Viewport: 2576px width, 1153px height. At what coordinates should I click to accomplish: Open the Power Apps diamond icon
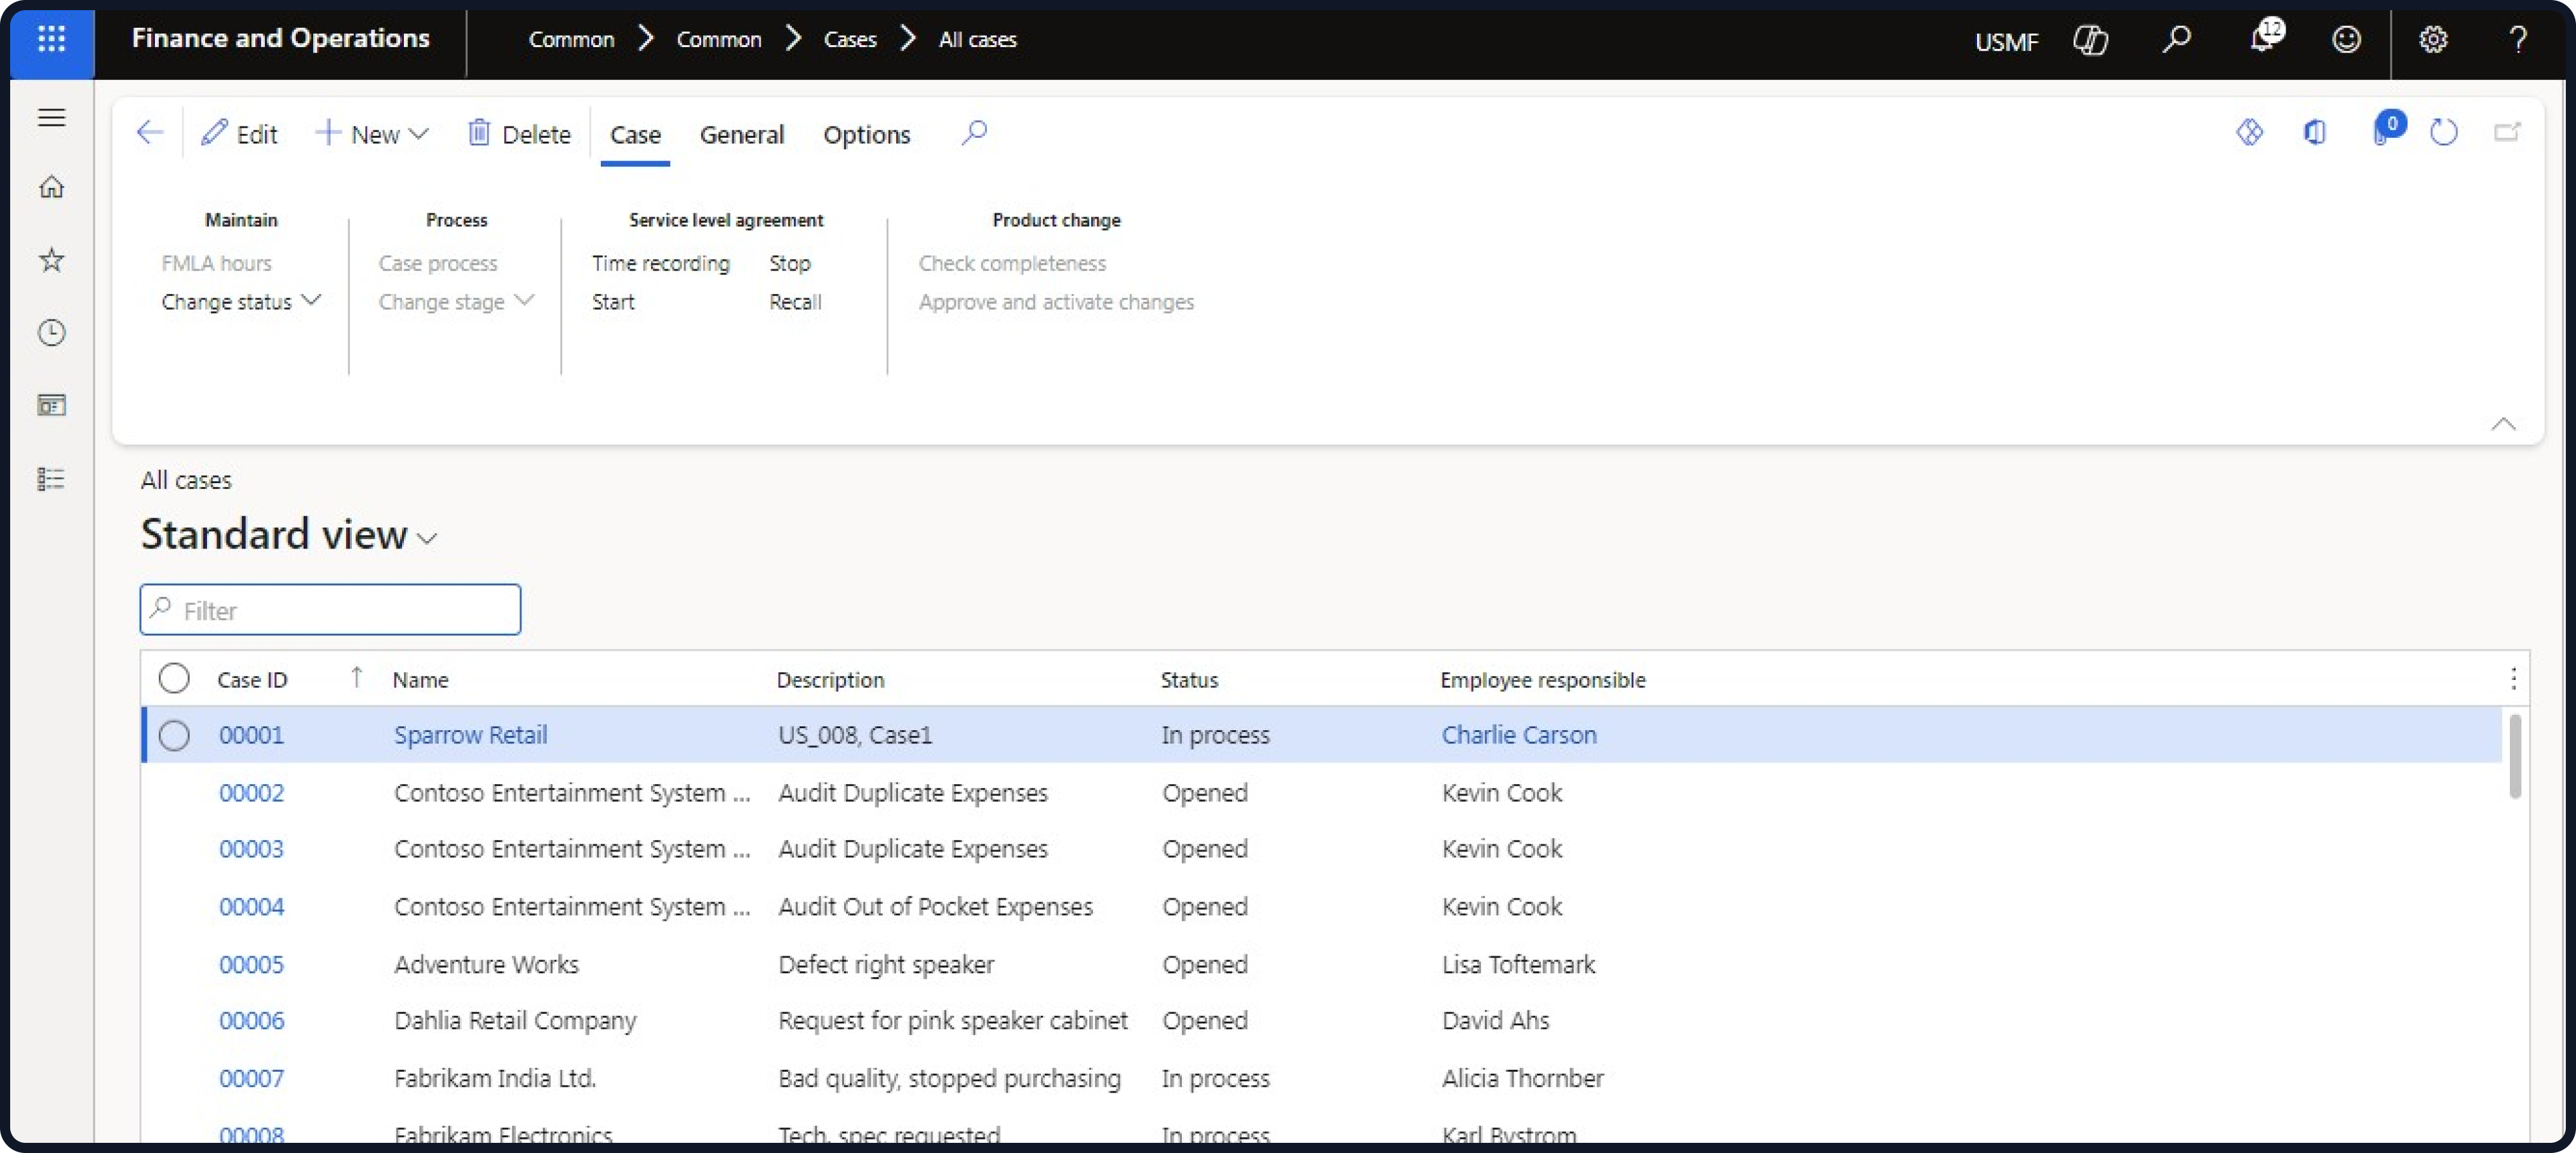point(2249,133)
